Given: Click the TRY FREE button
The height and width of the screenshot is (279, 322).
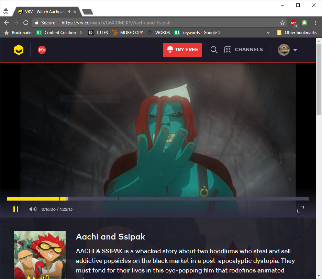Looking at the screenshot, I should point(182,50).
